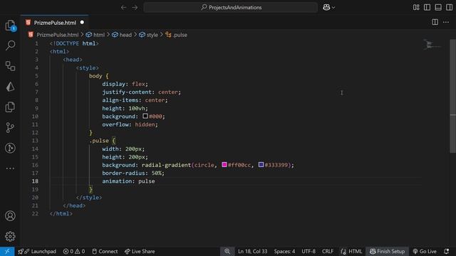Click the ProjectsAndAnimations command center search
Image resolution: width=456 pixels, height=256 pixels.
231,7
